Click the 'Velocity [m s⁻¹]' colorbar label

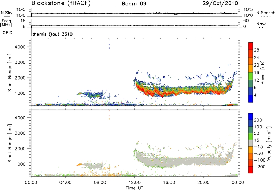pyautogui.click(x=268, y=143)
